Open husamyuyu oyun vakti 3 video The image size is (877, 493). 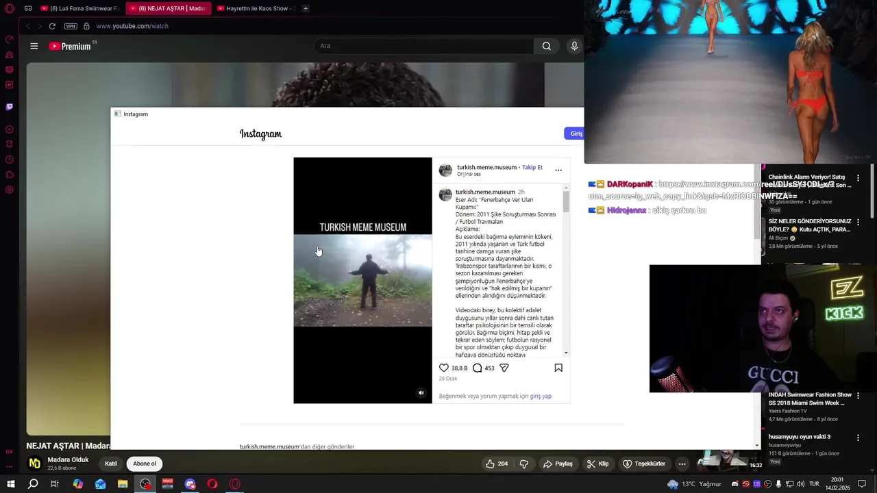(799, 437)
